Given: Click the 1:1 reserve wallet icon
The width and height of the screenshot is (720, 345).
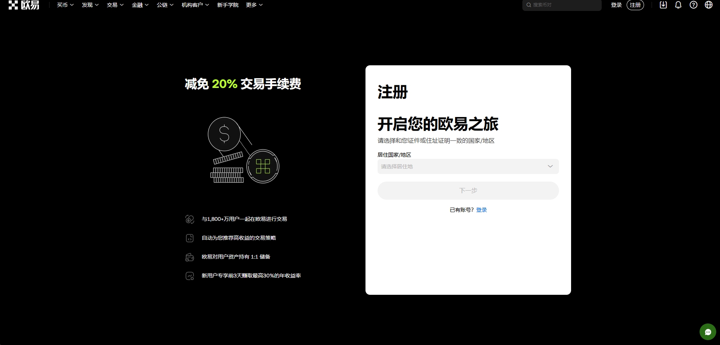Looking at the screenshot, I should click(x=190, y=257).
